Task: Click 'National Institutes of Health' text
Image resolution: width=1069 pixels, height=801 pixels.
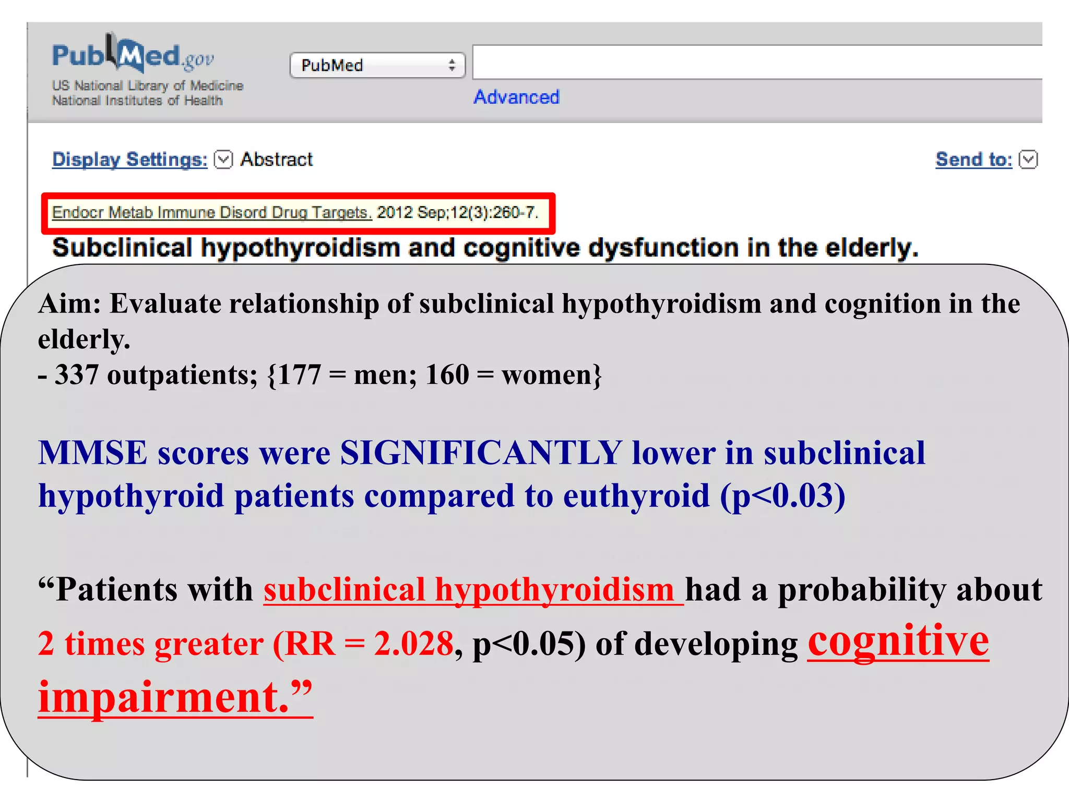Action: [x=137, y=100]
